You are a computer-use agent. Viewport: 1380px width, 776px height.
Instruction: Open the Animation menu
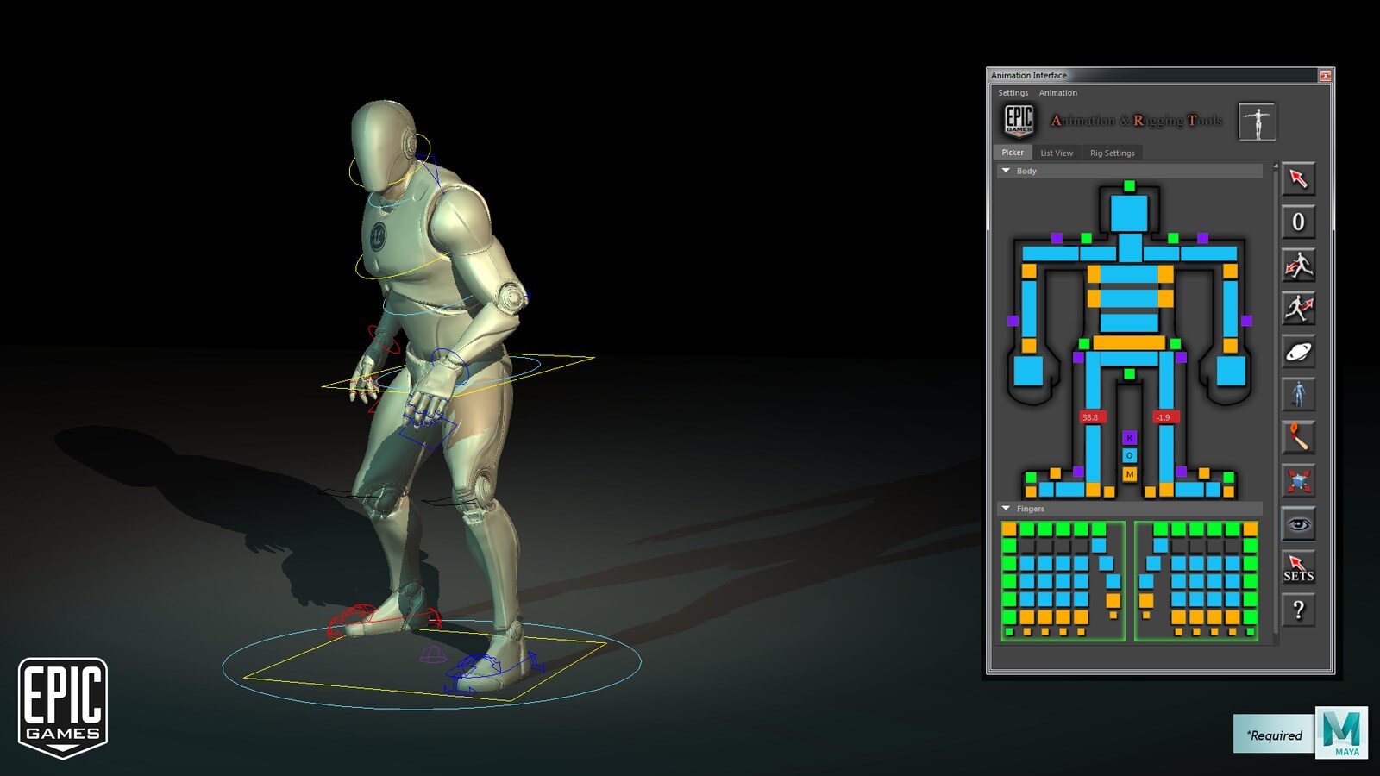click(1057, 93)
